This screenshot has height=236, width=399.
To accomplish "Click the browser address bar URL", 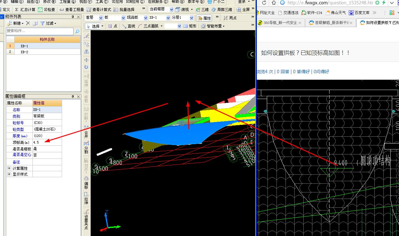I will point(330,3).
